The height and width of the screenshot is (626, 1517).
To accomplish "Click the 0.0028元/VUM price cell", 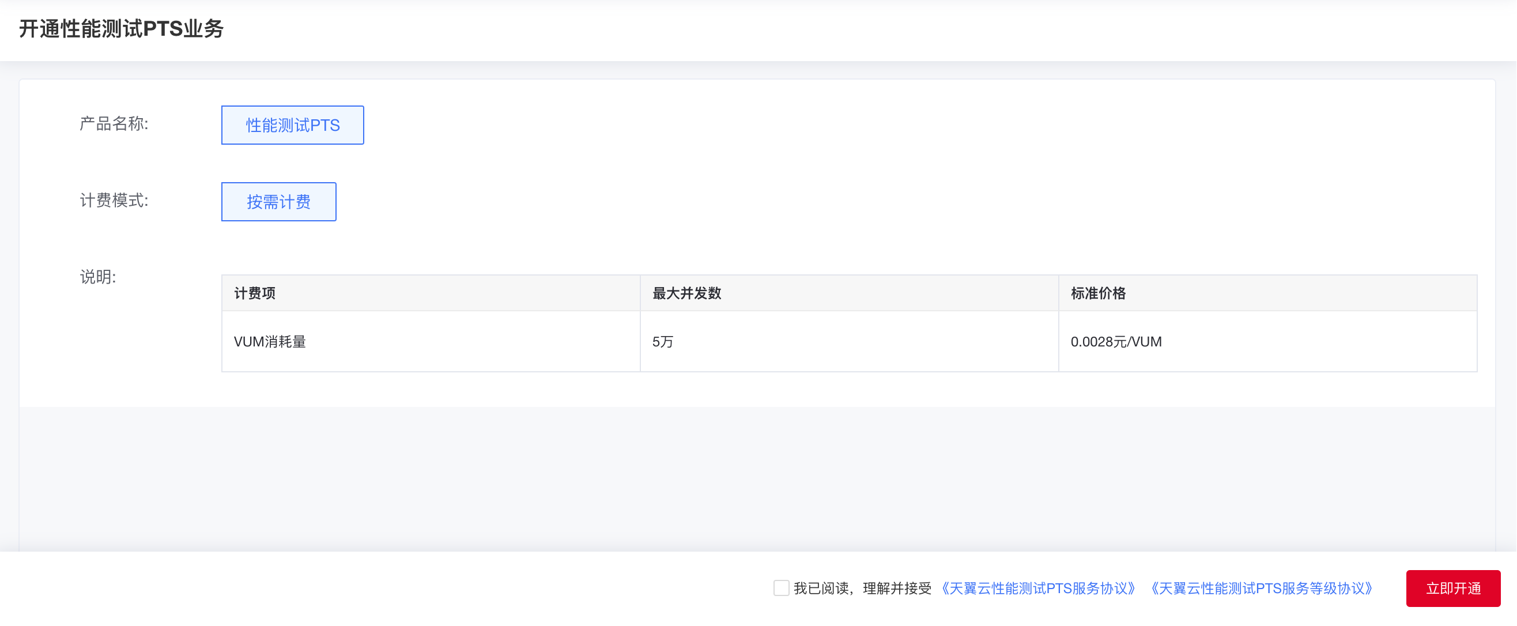I will 1268,342.
